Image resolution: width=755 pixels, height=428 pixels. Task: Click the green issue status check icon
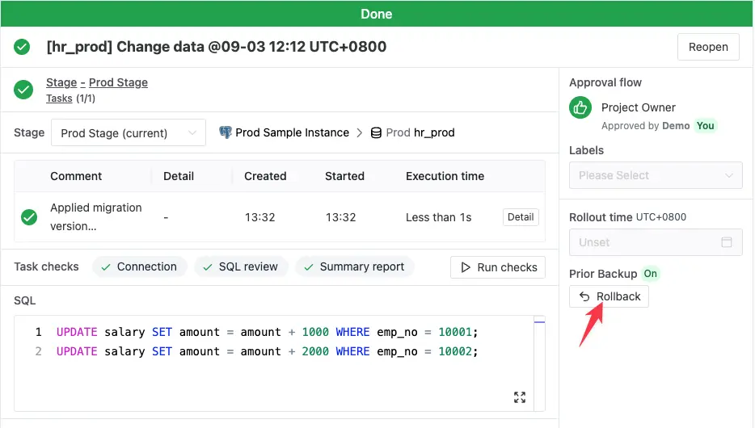22,47
